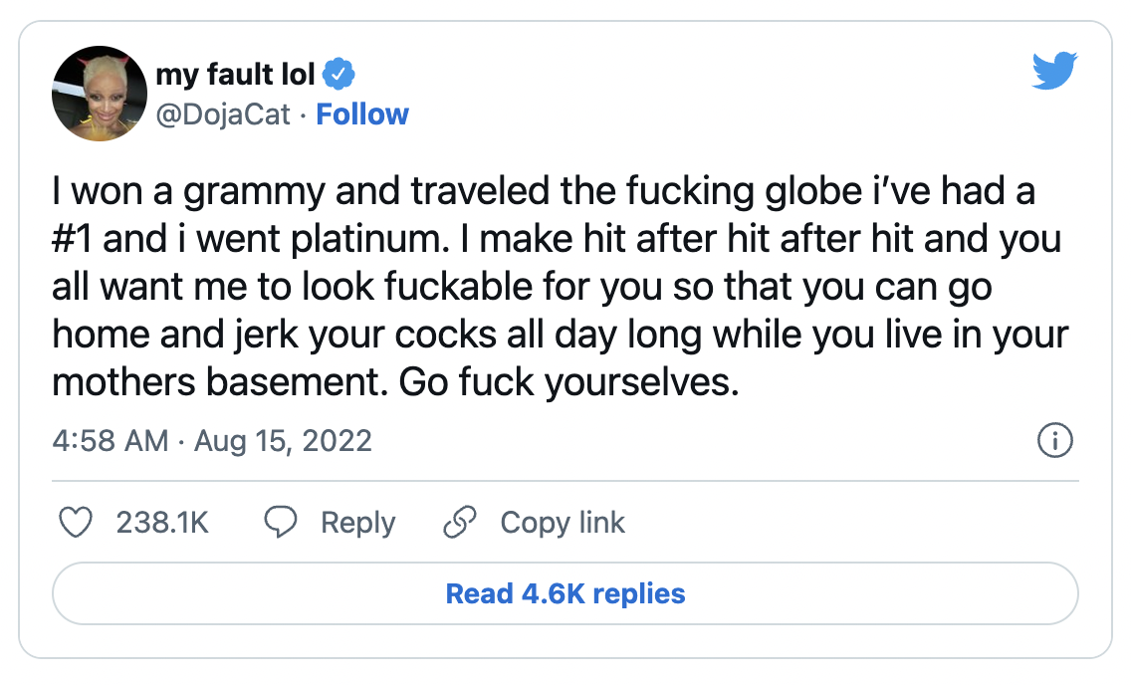Click the blue verified checkmark badge
The width and height of the screenshot is (1131, 685).
click(x=339, y=75)
